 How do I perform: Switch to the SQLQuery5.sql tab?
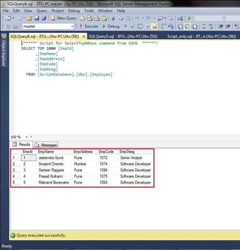[x=123, y=36]
